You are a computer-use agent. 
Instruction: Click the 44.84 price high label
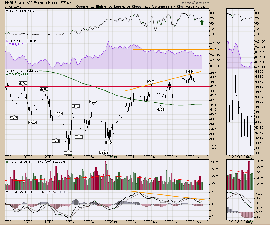click(190, 71)
